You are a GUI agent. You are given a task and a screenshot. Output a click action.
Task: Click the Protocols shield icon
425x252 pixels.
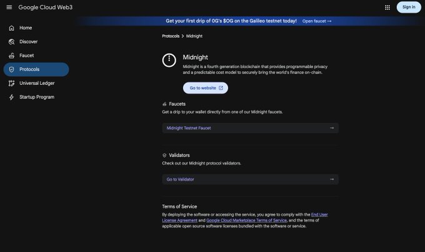11,69
